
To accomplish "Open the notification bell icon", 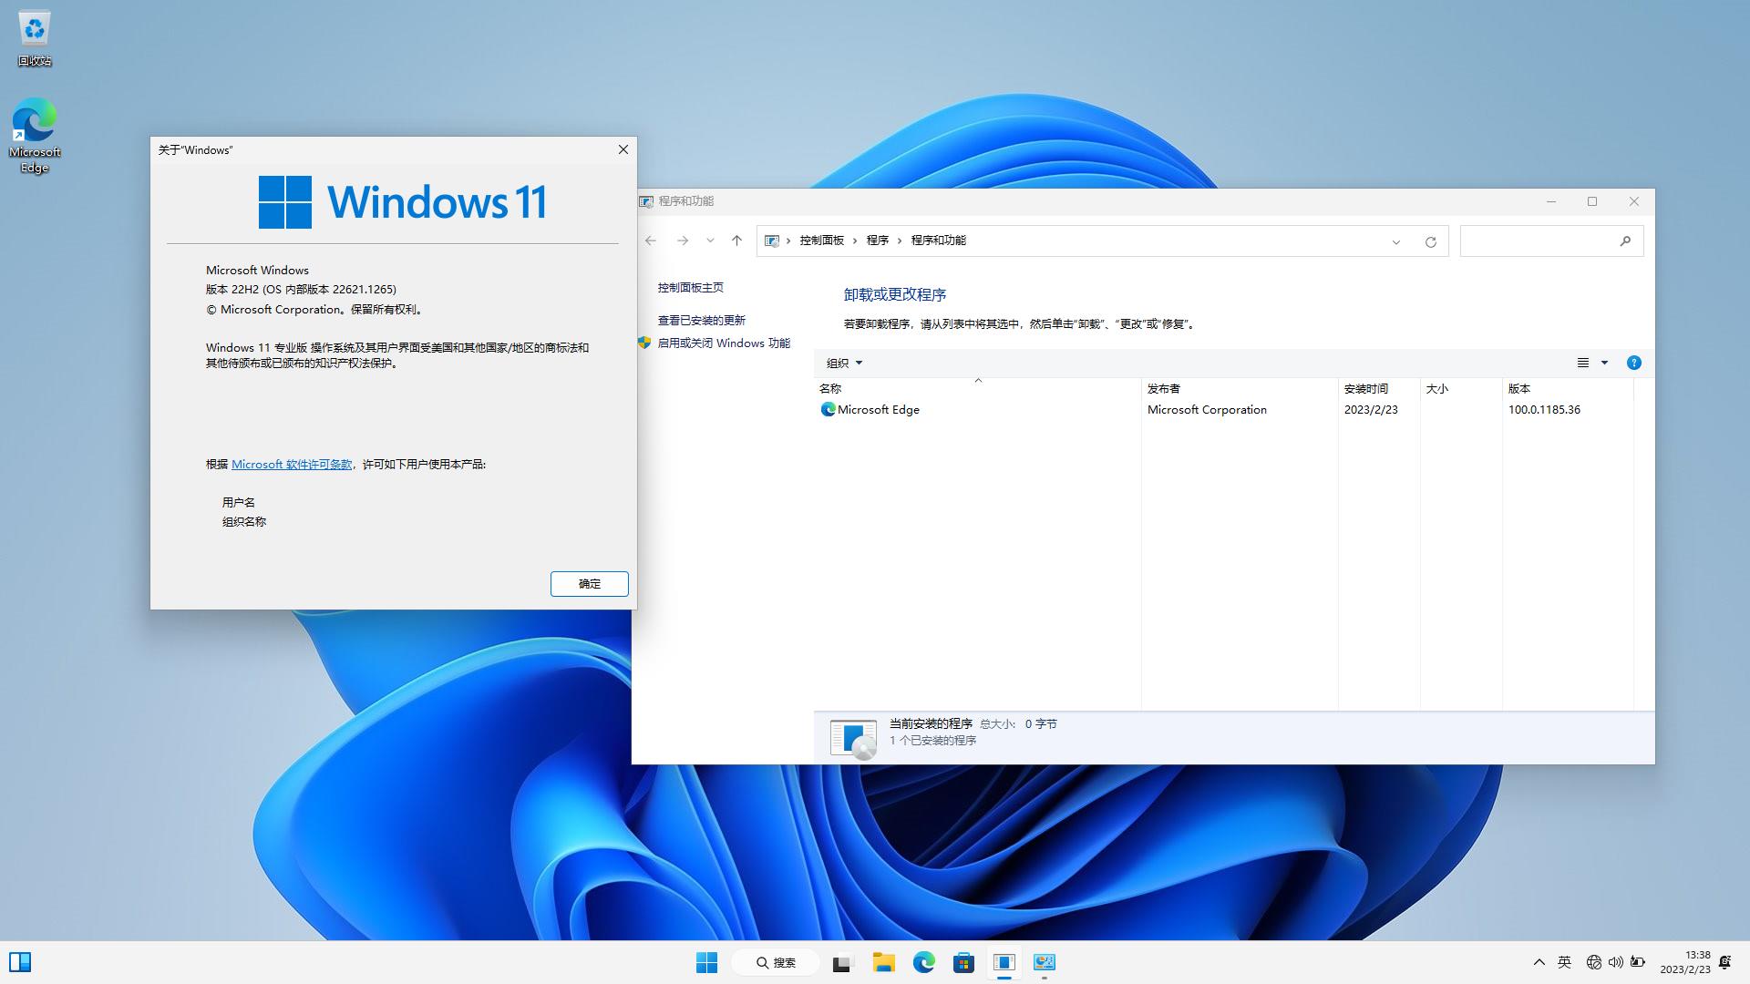I will point(1725,962).
